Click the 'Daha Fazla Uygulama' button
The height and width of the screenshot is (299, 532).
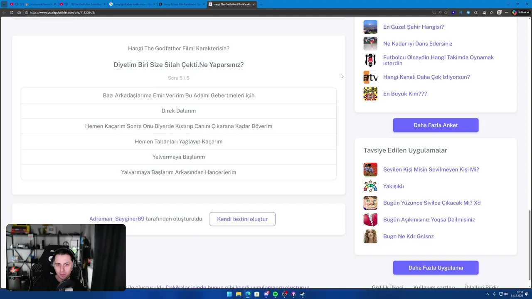(x=436, y=268)
